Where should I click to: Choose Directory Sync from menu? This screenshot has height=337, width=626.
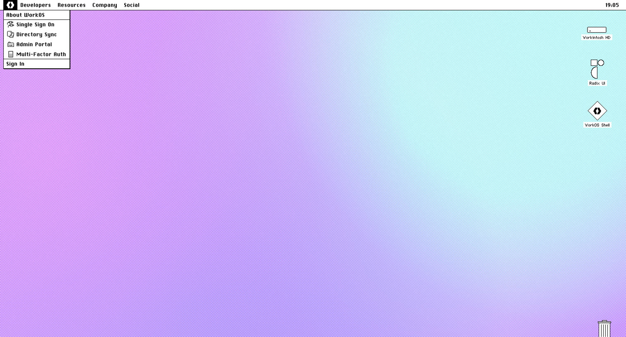tap(37, 34)
